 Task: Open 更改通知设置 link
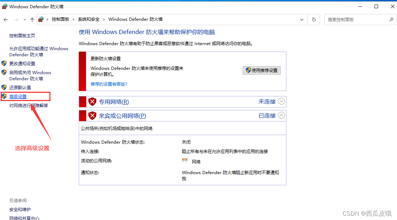pos(22,63)
